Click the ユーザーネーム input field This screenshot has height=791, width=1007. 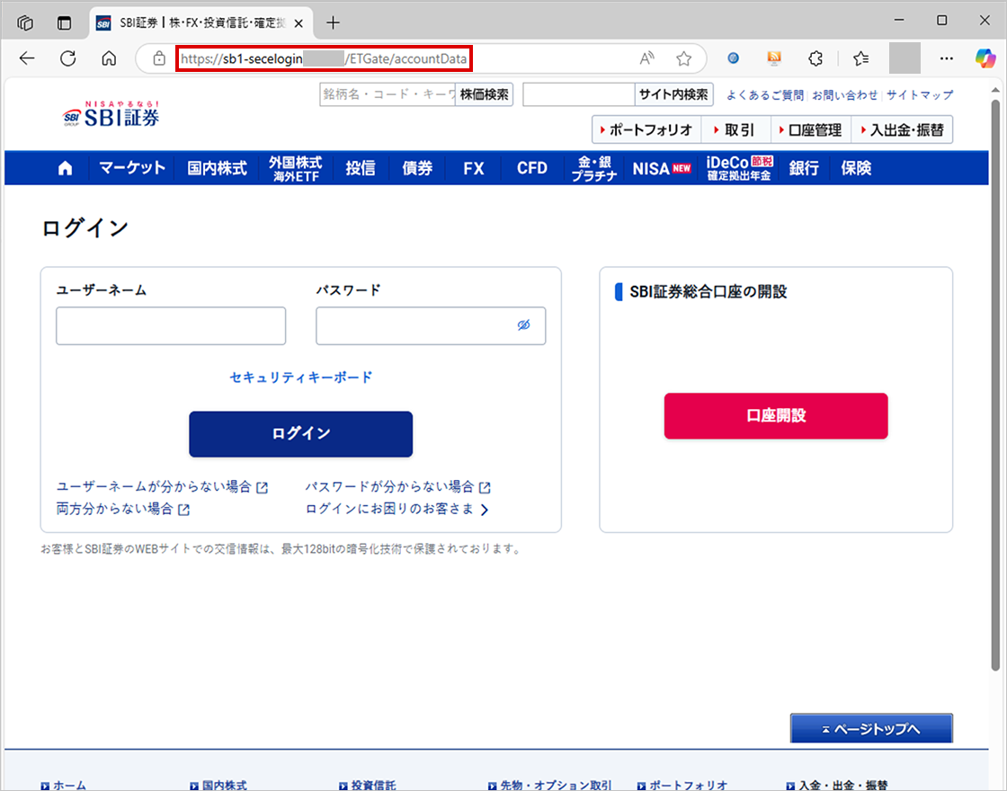pos(171,325)
